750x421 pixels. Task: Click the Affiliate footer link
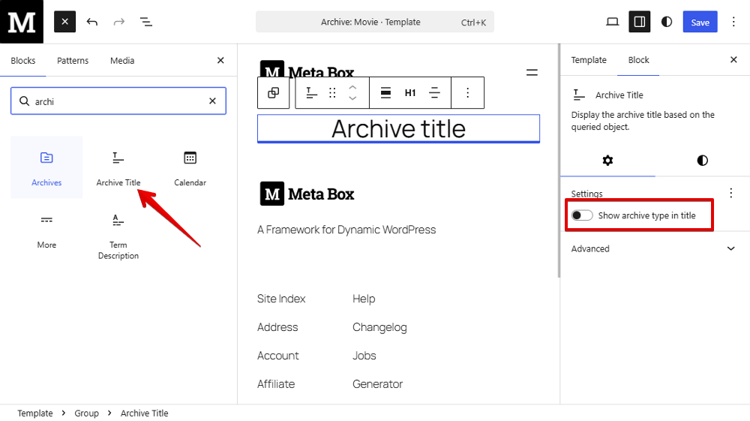[x=276, y=384]
